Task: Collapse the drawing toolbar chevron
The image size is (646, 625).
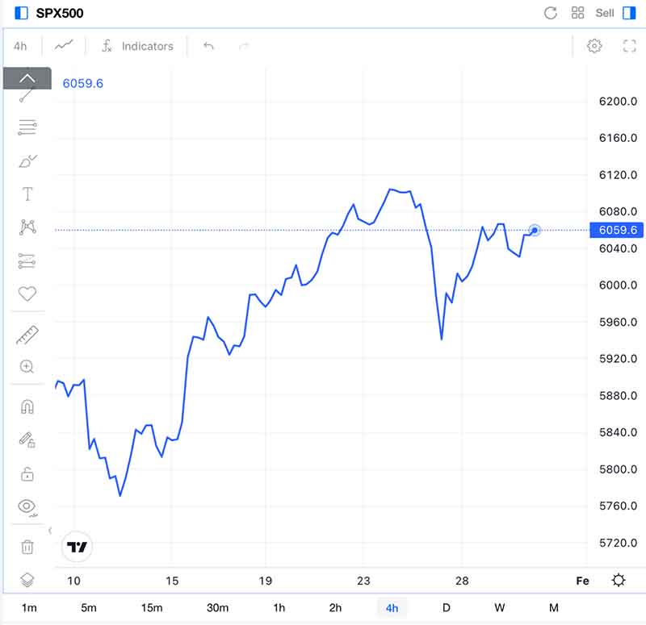Action: point(27,78)
